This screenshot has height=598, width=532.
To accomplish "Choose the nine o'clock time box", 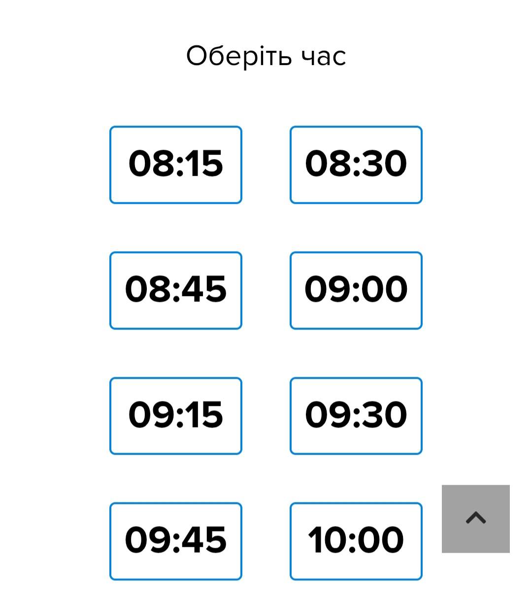I will pyautogui.click(x=356, y=290).
